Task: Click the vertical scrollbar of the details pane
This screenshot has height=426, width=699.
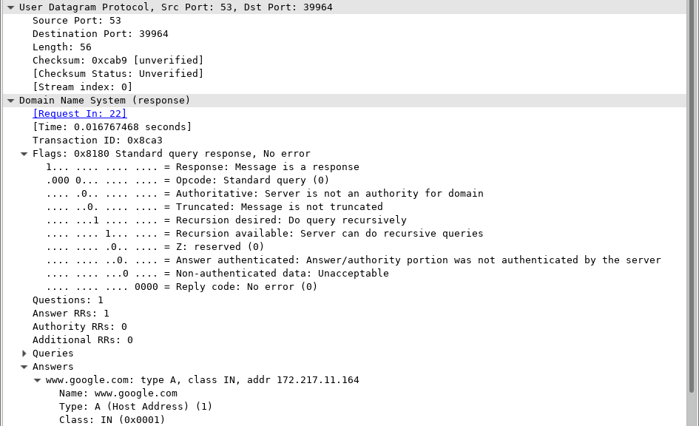Action: tap(692, 222)
